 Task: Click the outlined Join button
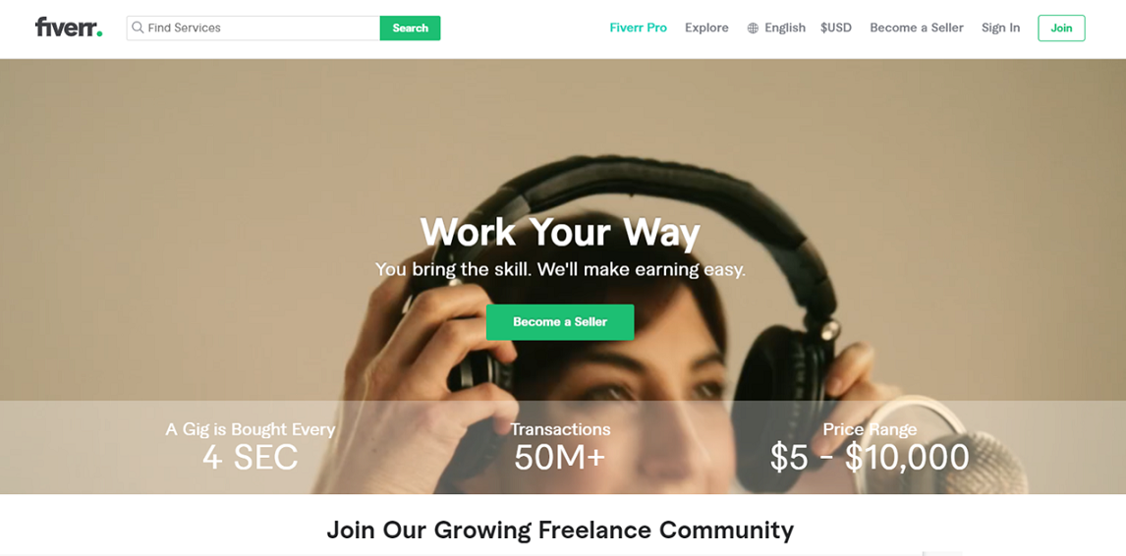click(x=1061, y=28)
